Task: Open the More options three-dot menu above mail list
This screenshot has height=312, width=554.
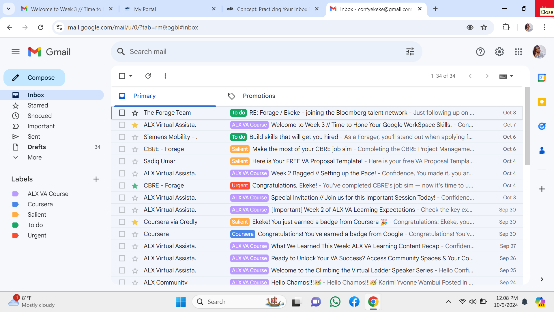Action: [165, 76]
